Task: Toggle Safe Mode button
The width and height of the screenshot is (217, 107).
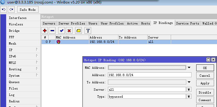Action: (28, 10)
